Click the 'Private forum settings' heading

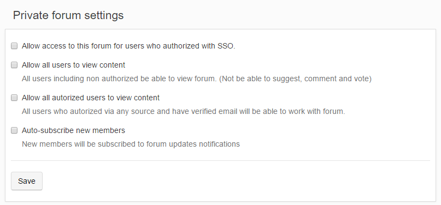[x=68, y=15]
